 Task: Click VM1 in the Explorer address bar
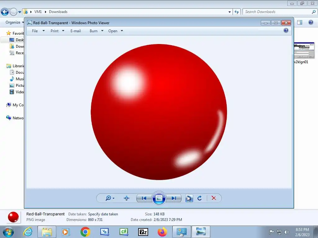38,12
